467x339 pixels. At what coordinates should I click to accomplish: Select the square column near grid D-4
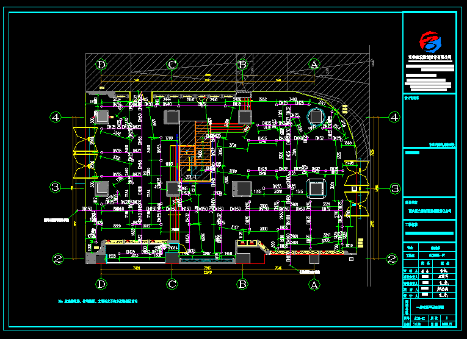point(101,116)
